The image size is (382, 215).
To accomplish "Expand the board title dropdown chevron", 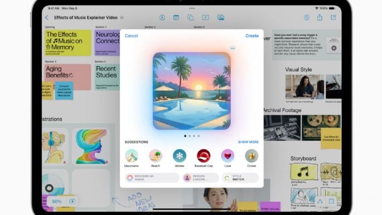I will (122, 17).
